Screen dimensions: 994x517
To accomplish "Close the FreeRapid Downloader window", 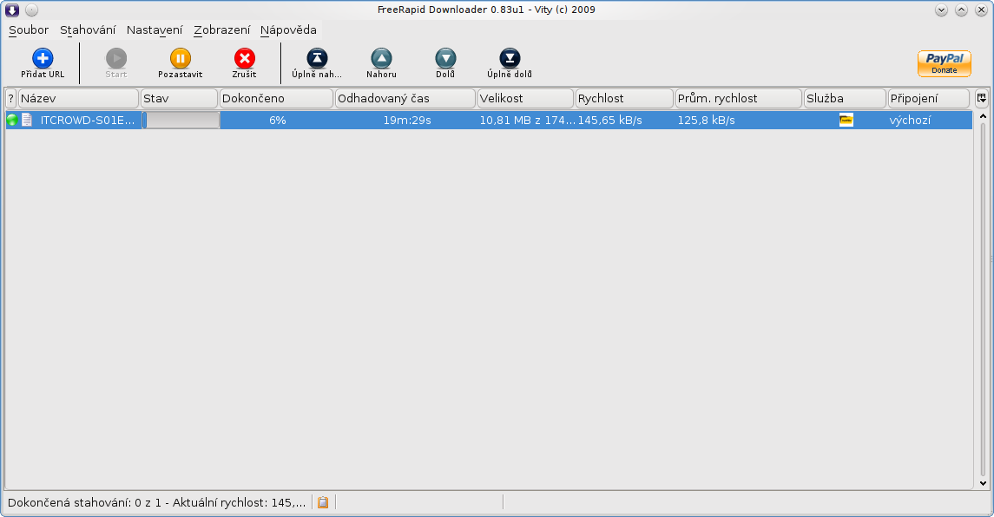I will click(x=981, y=10).
